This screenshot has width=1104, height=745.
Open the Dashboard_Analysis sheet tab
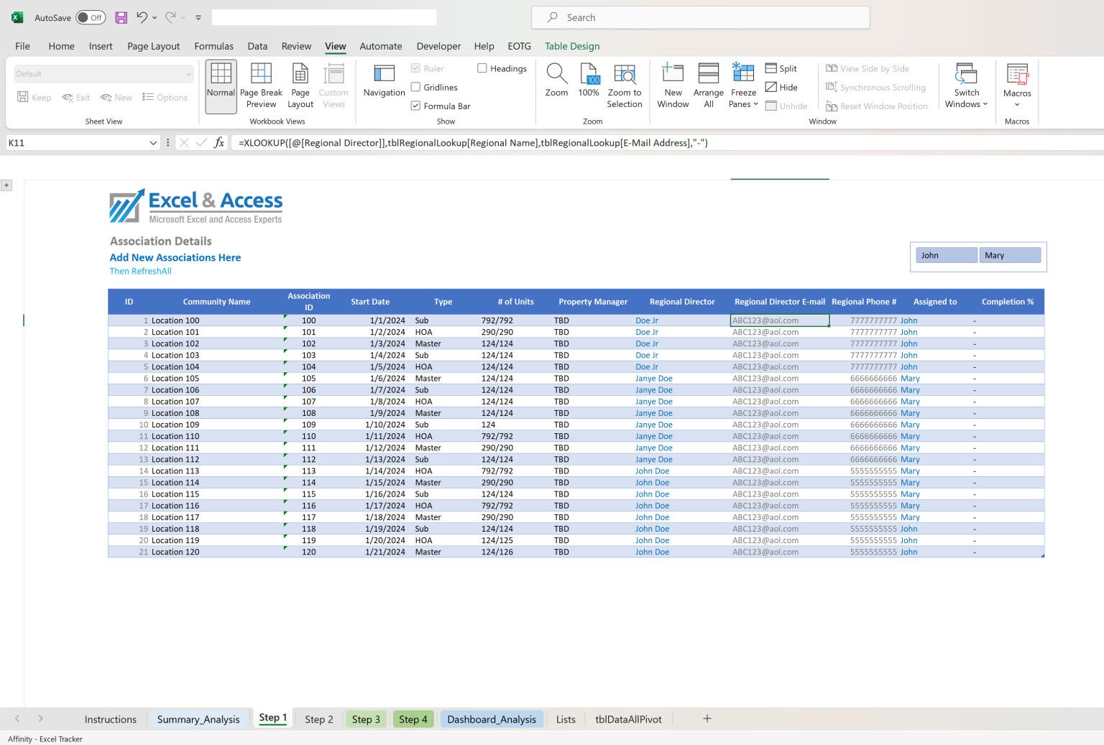click(492, 718)
